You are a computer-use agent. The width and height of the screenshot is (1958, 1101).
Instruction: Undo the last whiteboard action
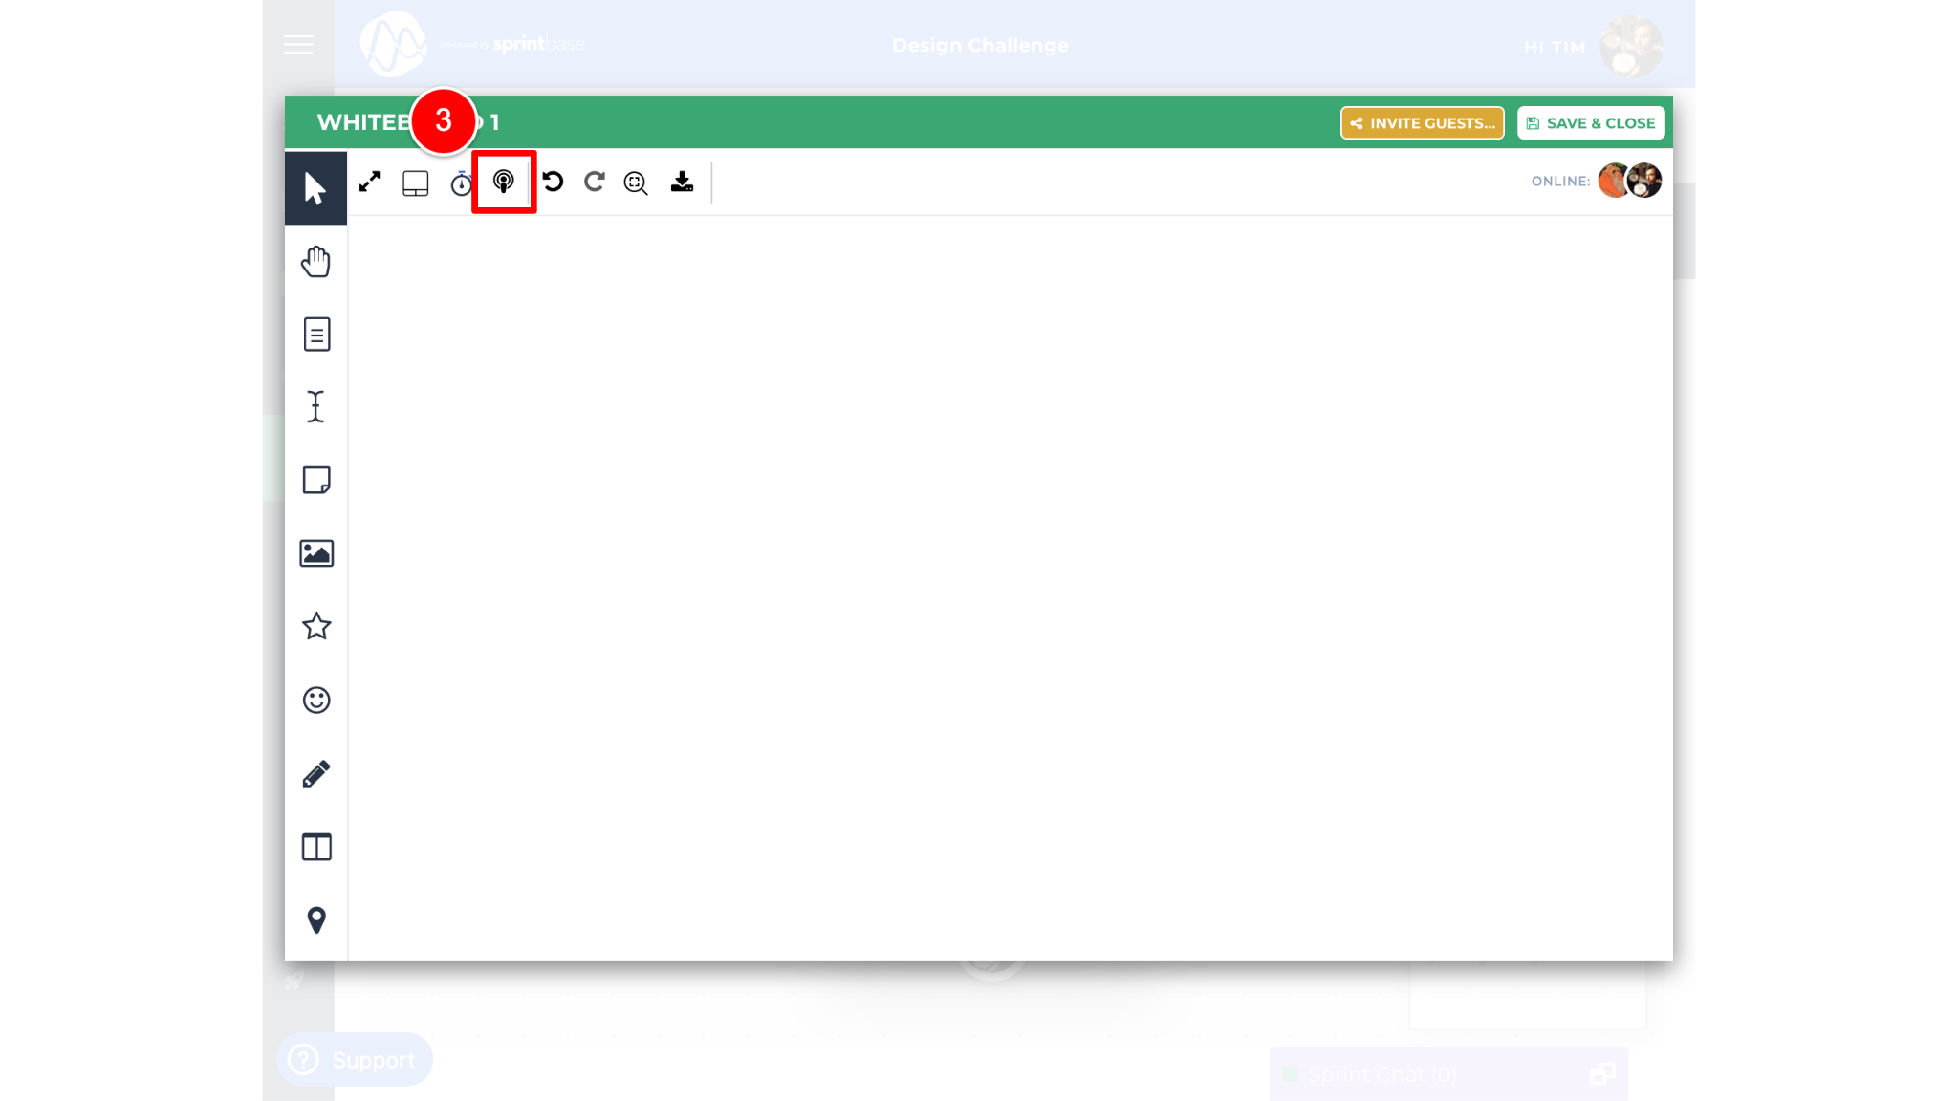[x=553, y=182]
